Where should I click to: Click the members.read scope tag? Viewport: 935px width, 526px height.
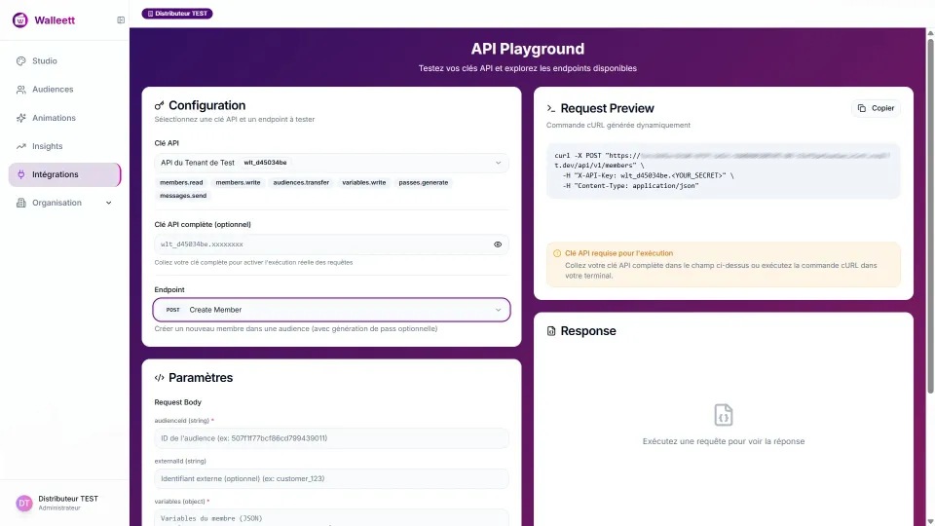pos(181,182)
